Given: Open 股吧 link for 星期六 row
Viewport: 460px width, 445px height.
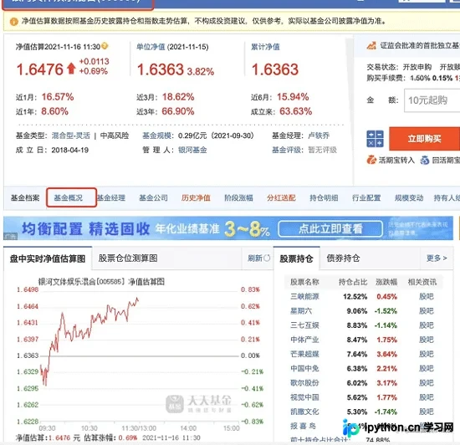Looking at the screenshot, I should [427, 311].
